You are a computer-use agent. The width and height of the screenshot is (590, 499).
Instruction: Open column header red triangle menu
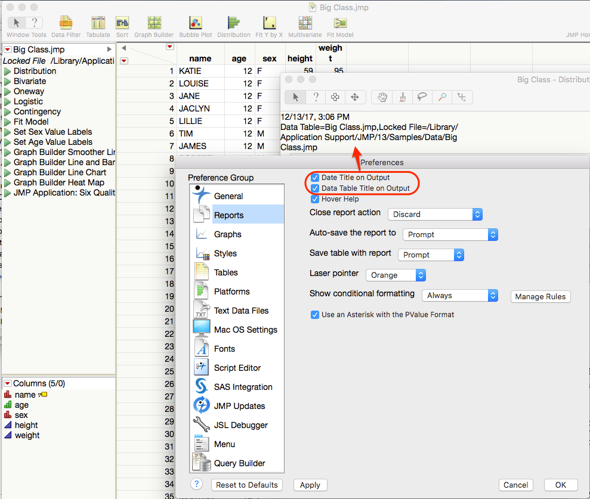(170, 47)
